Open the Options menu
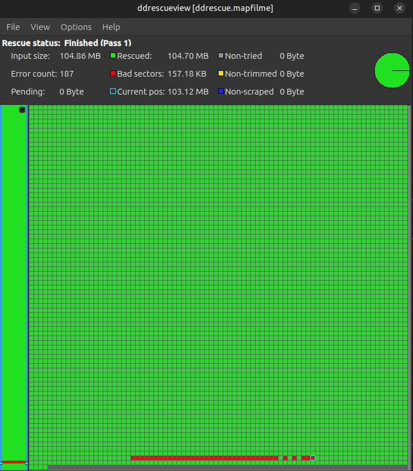Screen dimensions: 413x471 pyautogui.click(x=76, y=27)
